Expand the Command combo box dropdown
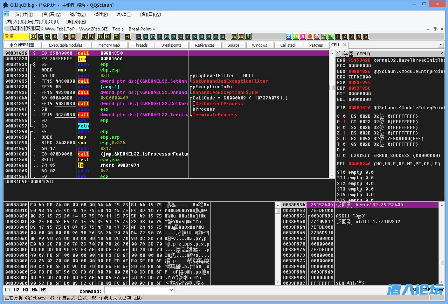448x304 pixels. click(171, 290)
